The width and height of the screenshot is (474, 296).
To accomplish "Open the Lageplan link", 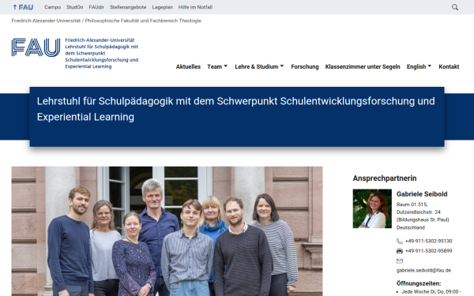I will (162, 7).
